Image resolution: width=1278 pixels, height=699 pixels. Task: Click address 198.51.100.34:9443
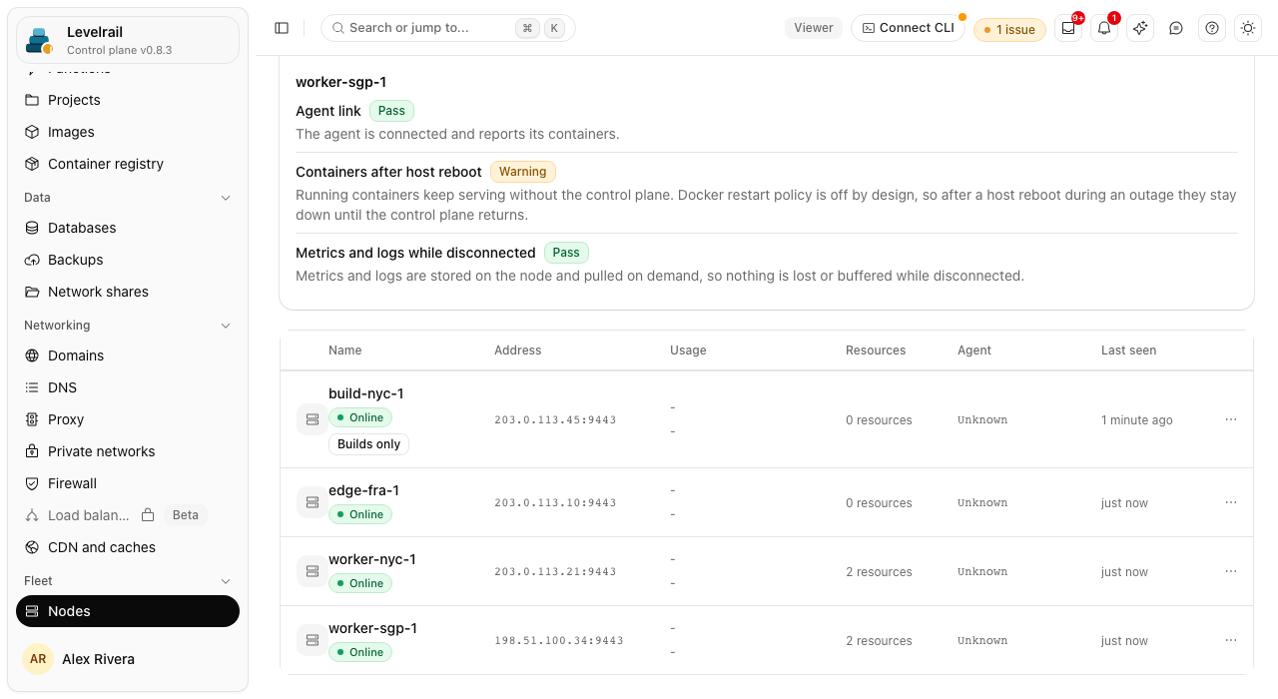[559, 641]
